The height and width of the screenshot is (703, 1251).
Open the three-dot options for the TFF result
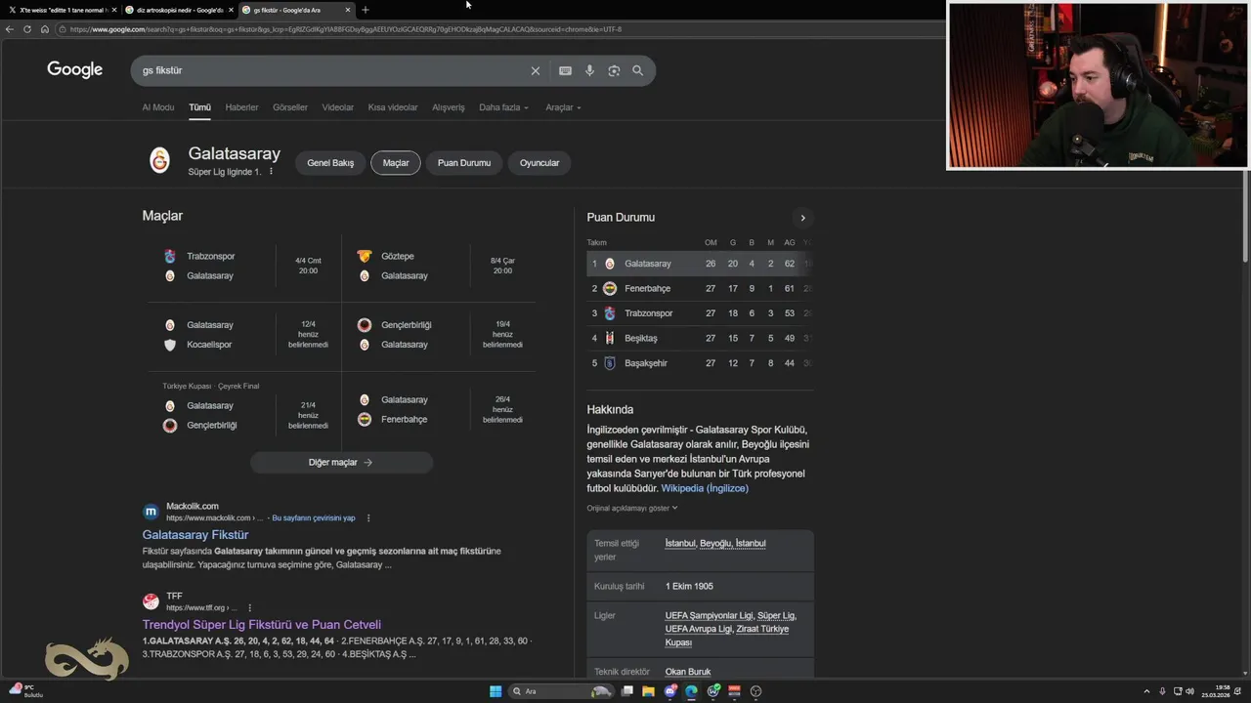249,607
